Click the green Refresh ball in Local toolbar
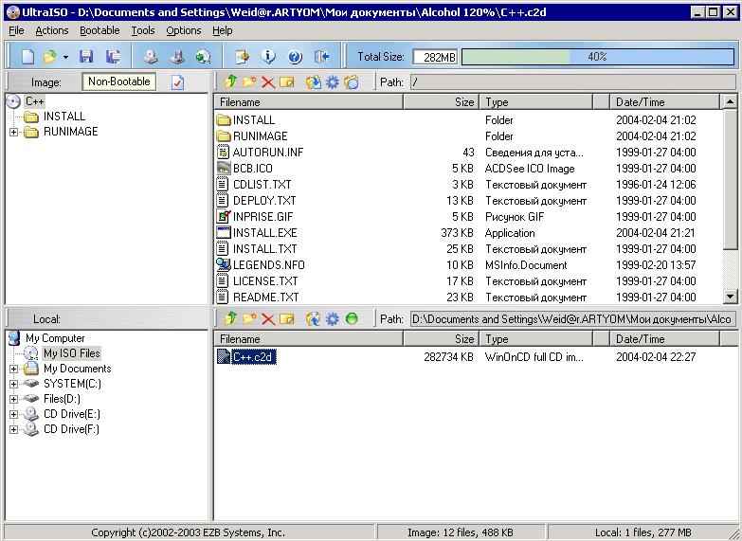The image size is (742, 541). [352, 319]
